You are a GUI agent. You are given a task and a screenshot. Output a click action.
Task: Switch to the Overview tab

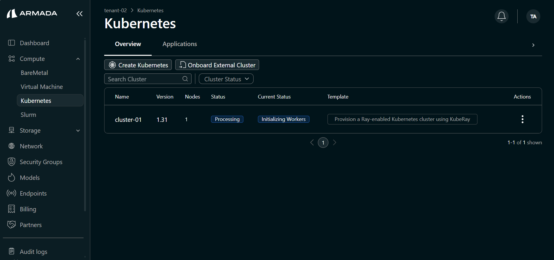[x=128, y=44]
